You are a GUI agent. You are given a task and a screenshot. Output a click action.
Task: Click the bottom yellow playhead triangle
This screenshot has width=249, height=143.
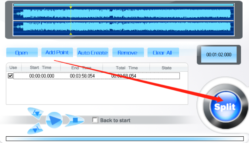pos(71,34)
